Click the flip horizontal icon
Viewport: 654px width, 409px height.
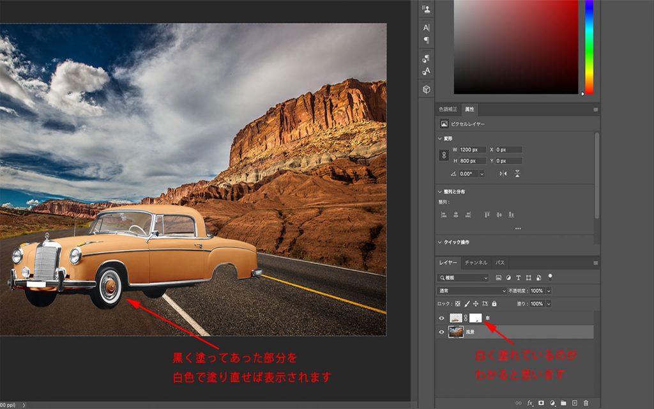point(503,174)
